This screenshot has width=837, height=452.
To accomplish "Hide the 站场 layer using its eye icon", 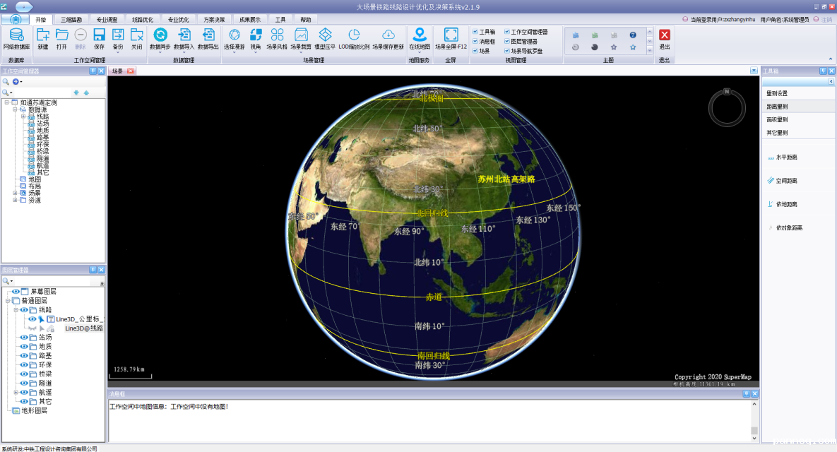I will [x=24, y=338].
